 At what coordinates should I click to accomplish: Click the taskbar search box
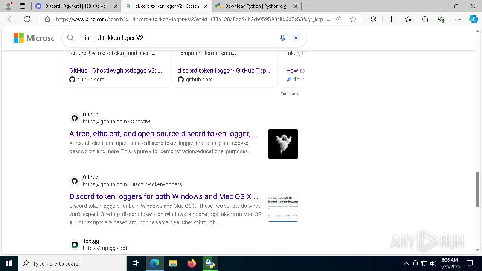click(x=72, y=263)
